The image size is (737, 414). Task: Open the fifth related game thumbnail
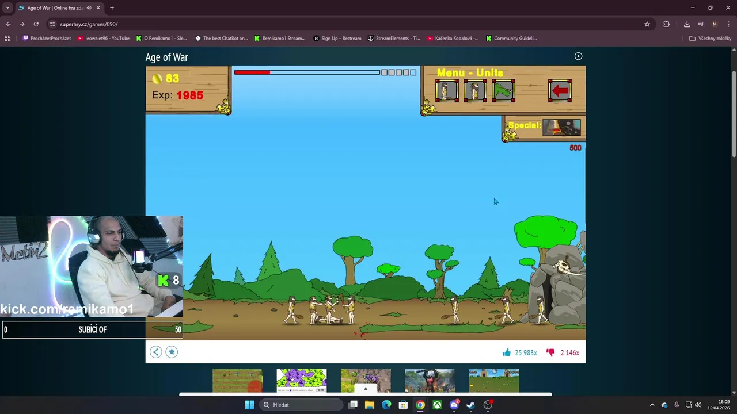pyautogui.click(x=494, y=381)
